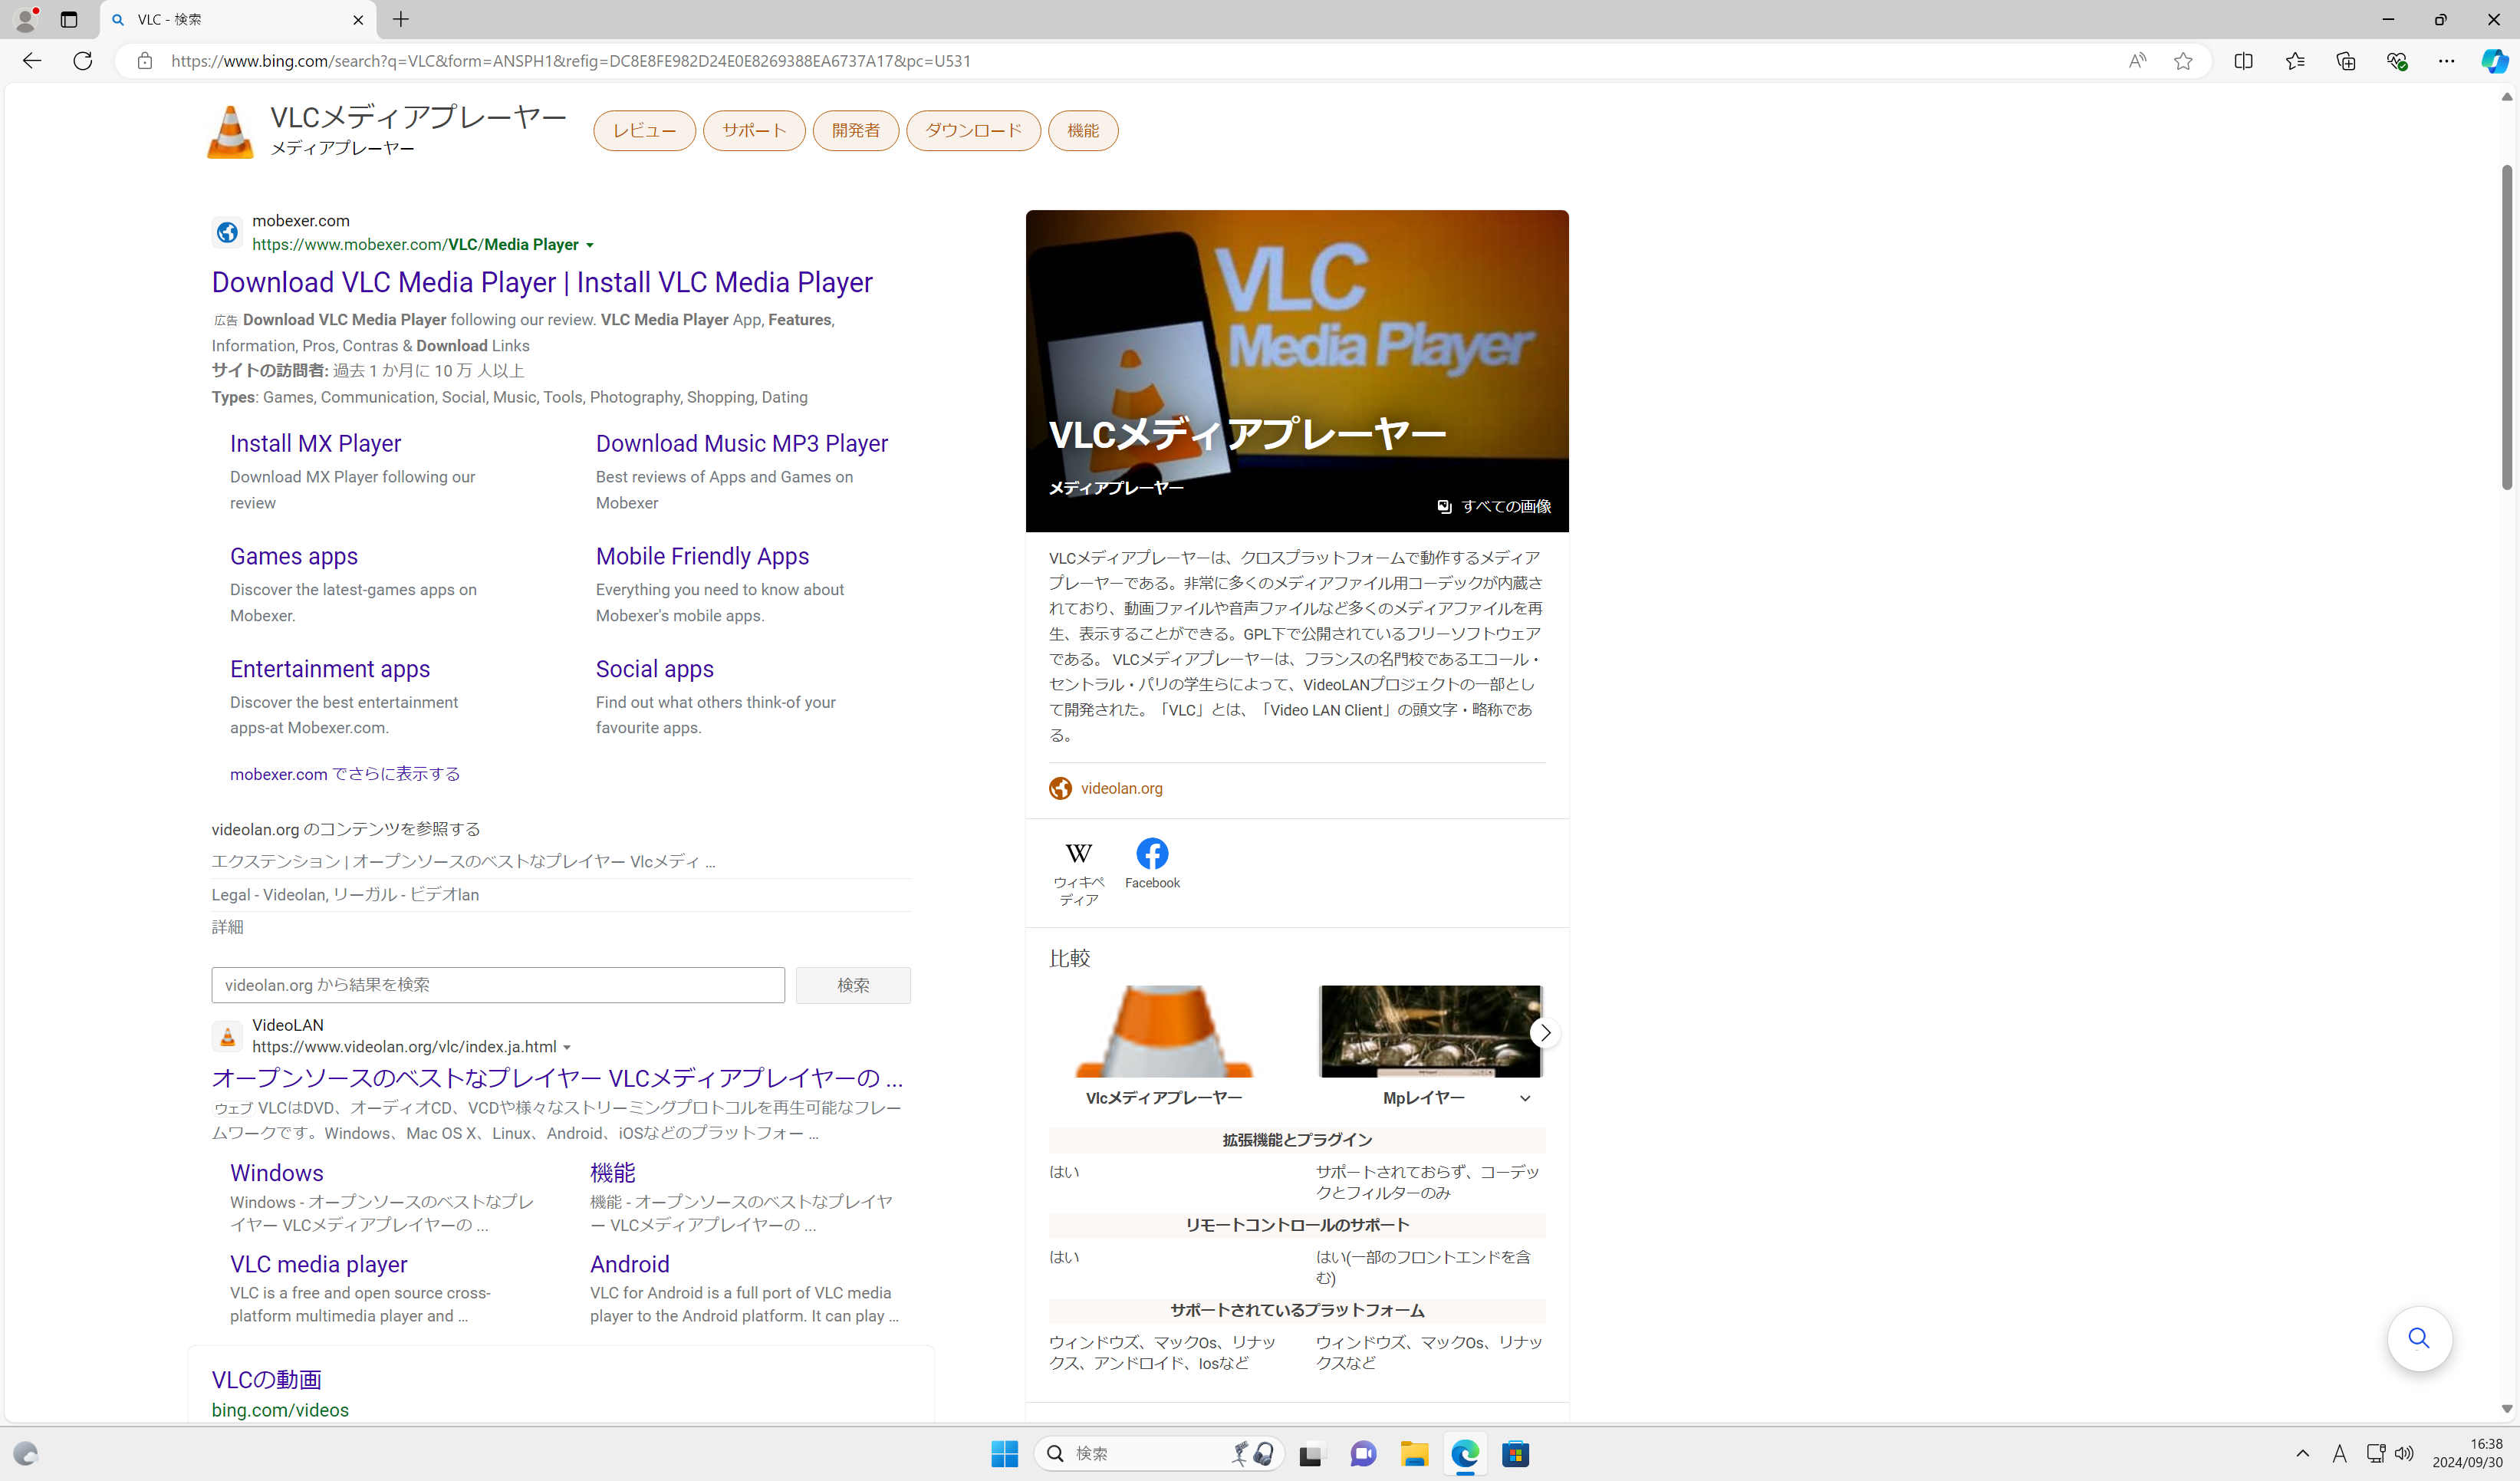Expand dropdown arrow next to mobexer URL

click(x=590, y=245)
